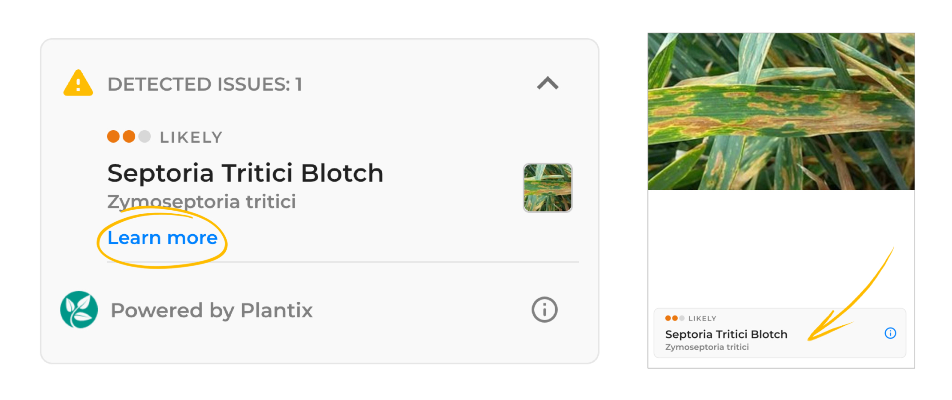
Task: Click the yellow warning triangle icon
Action: [x=78, y=83]
